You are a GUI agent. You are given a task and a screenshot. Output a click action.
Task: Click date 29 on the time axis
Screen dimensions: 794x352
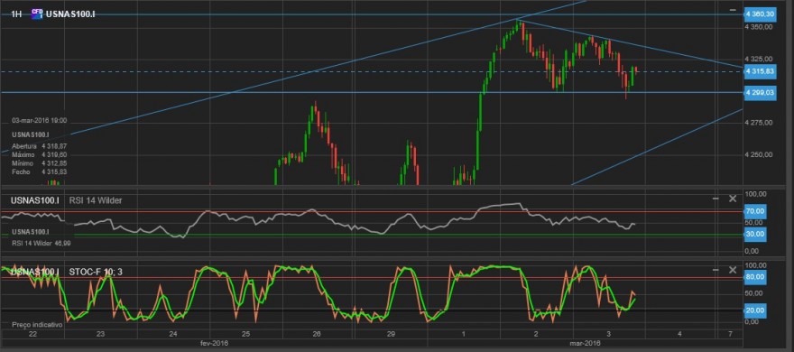point(391,334)
